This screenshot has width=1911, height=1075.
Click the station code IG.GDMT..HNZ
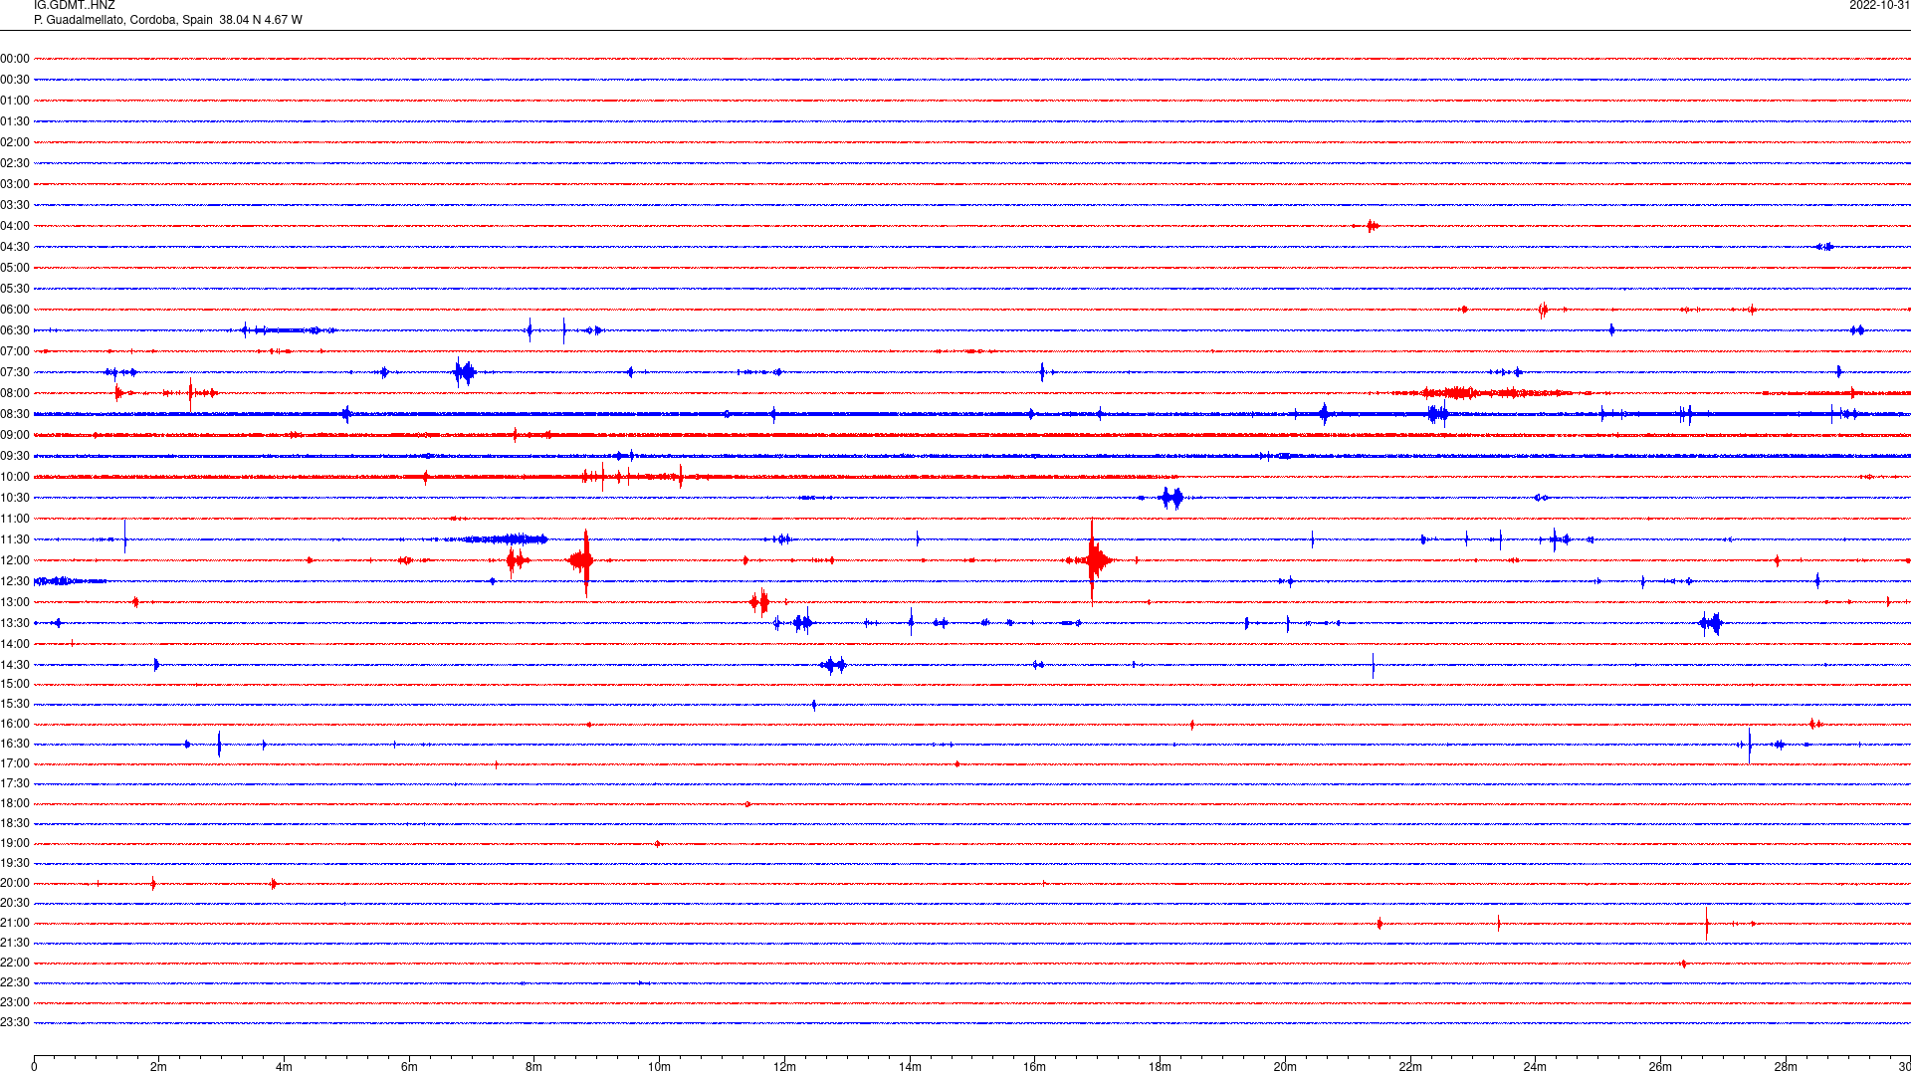[x=74, y=6]
